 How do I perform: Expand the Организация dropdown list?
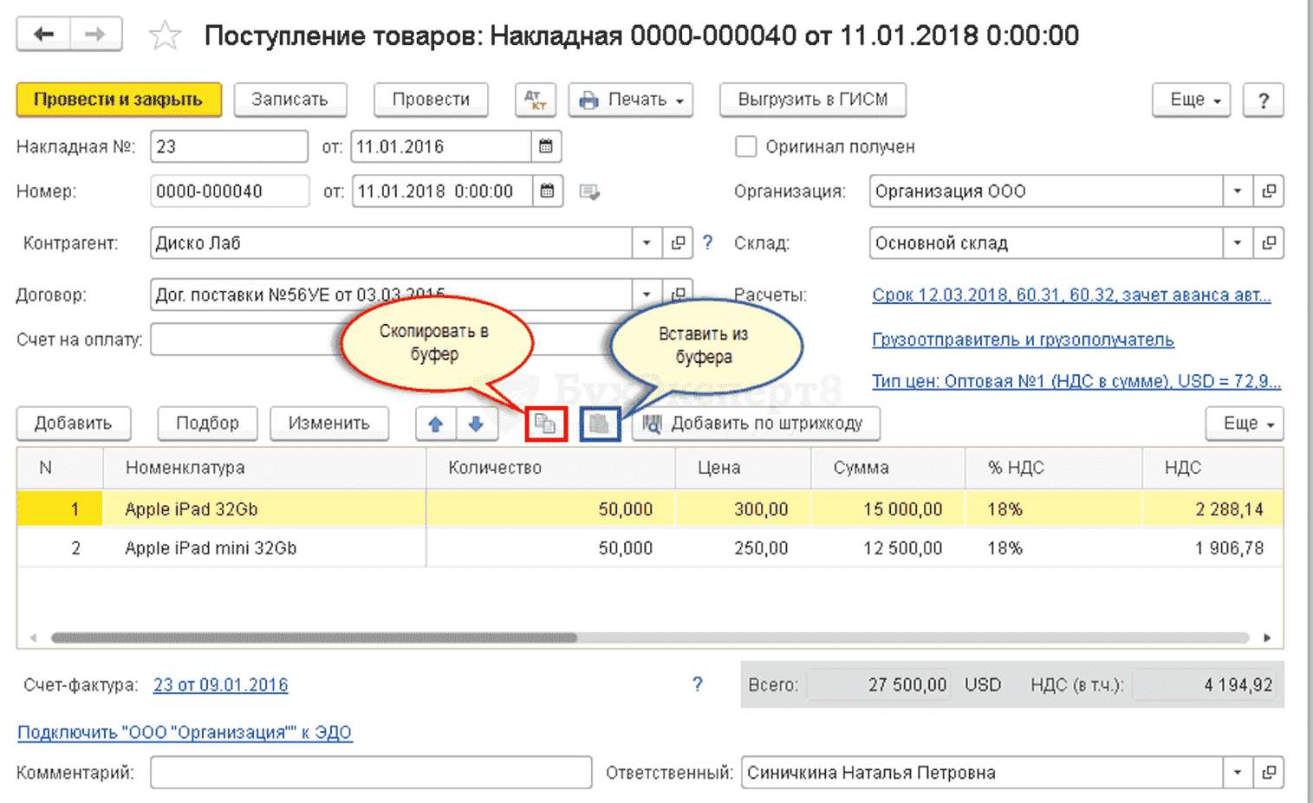pos(1238,191)
